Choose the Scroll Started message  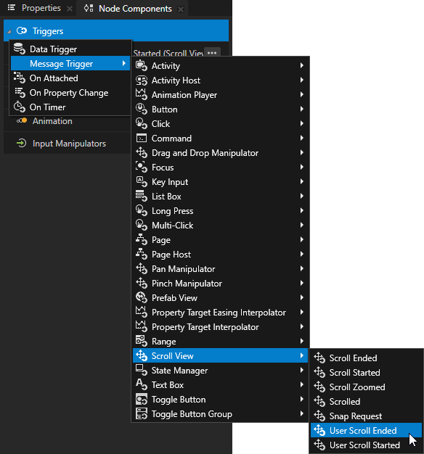pyautogui.click(x=367, y=372)
